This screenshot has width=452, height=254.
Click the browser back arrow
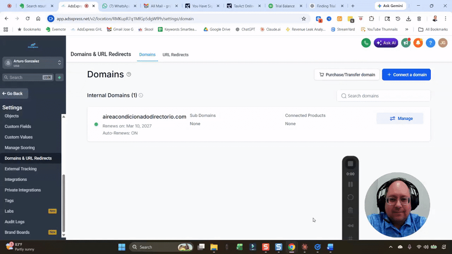[6, 19]
